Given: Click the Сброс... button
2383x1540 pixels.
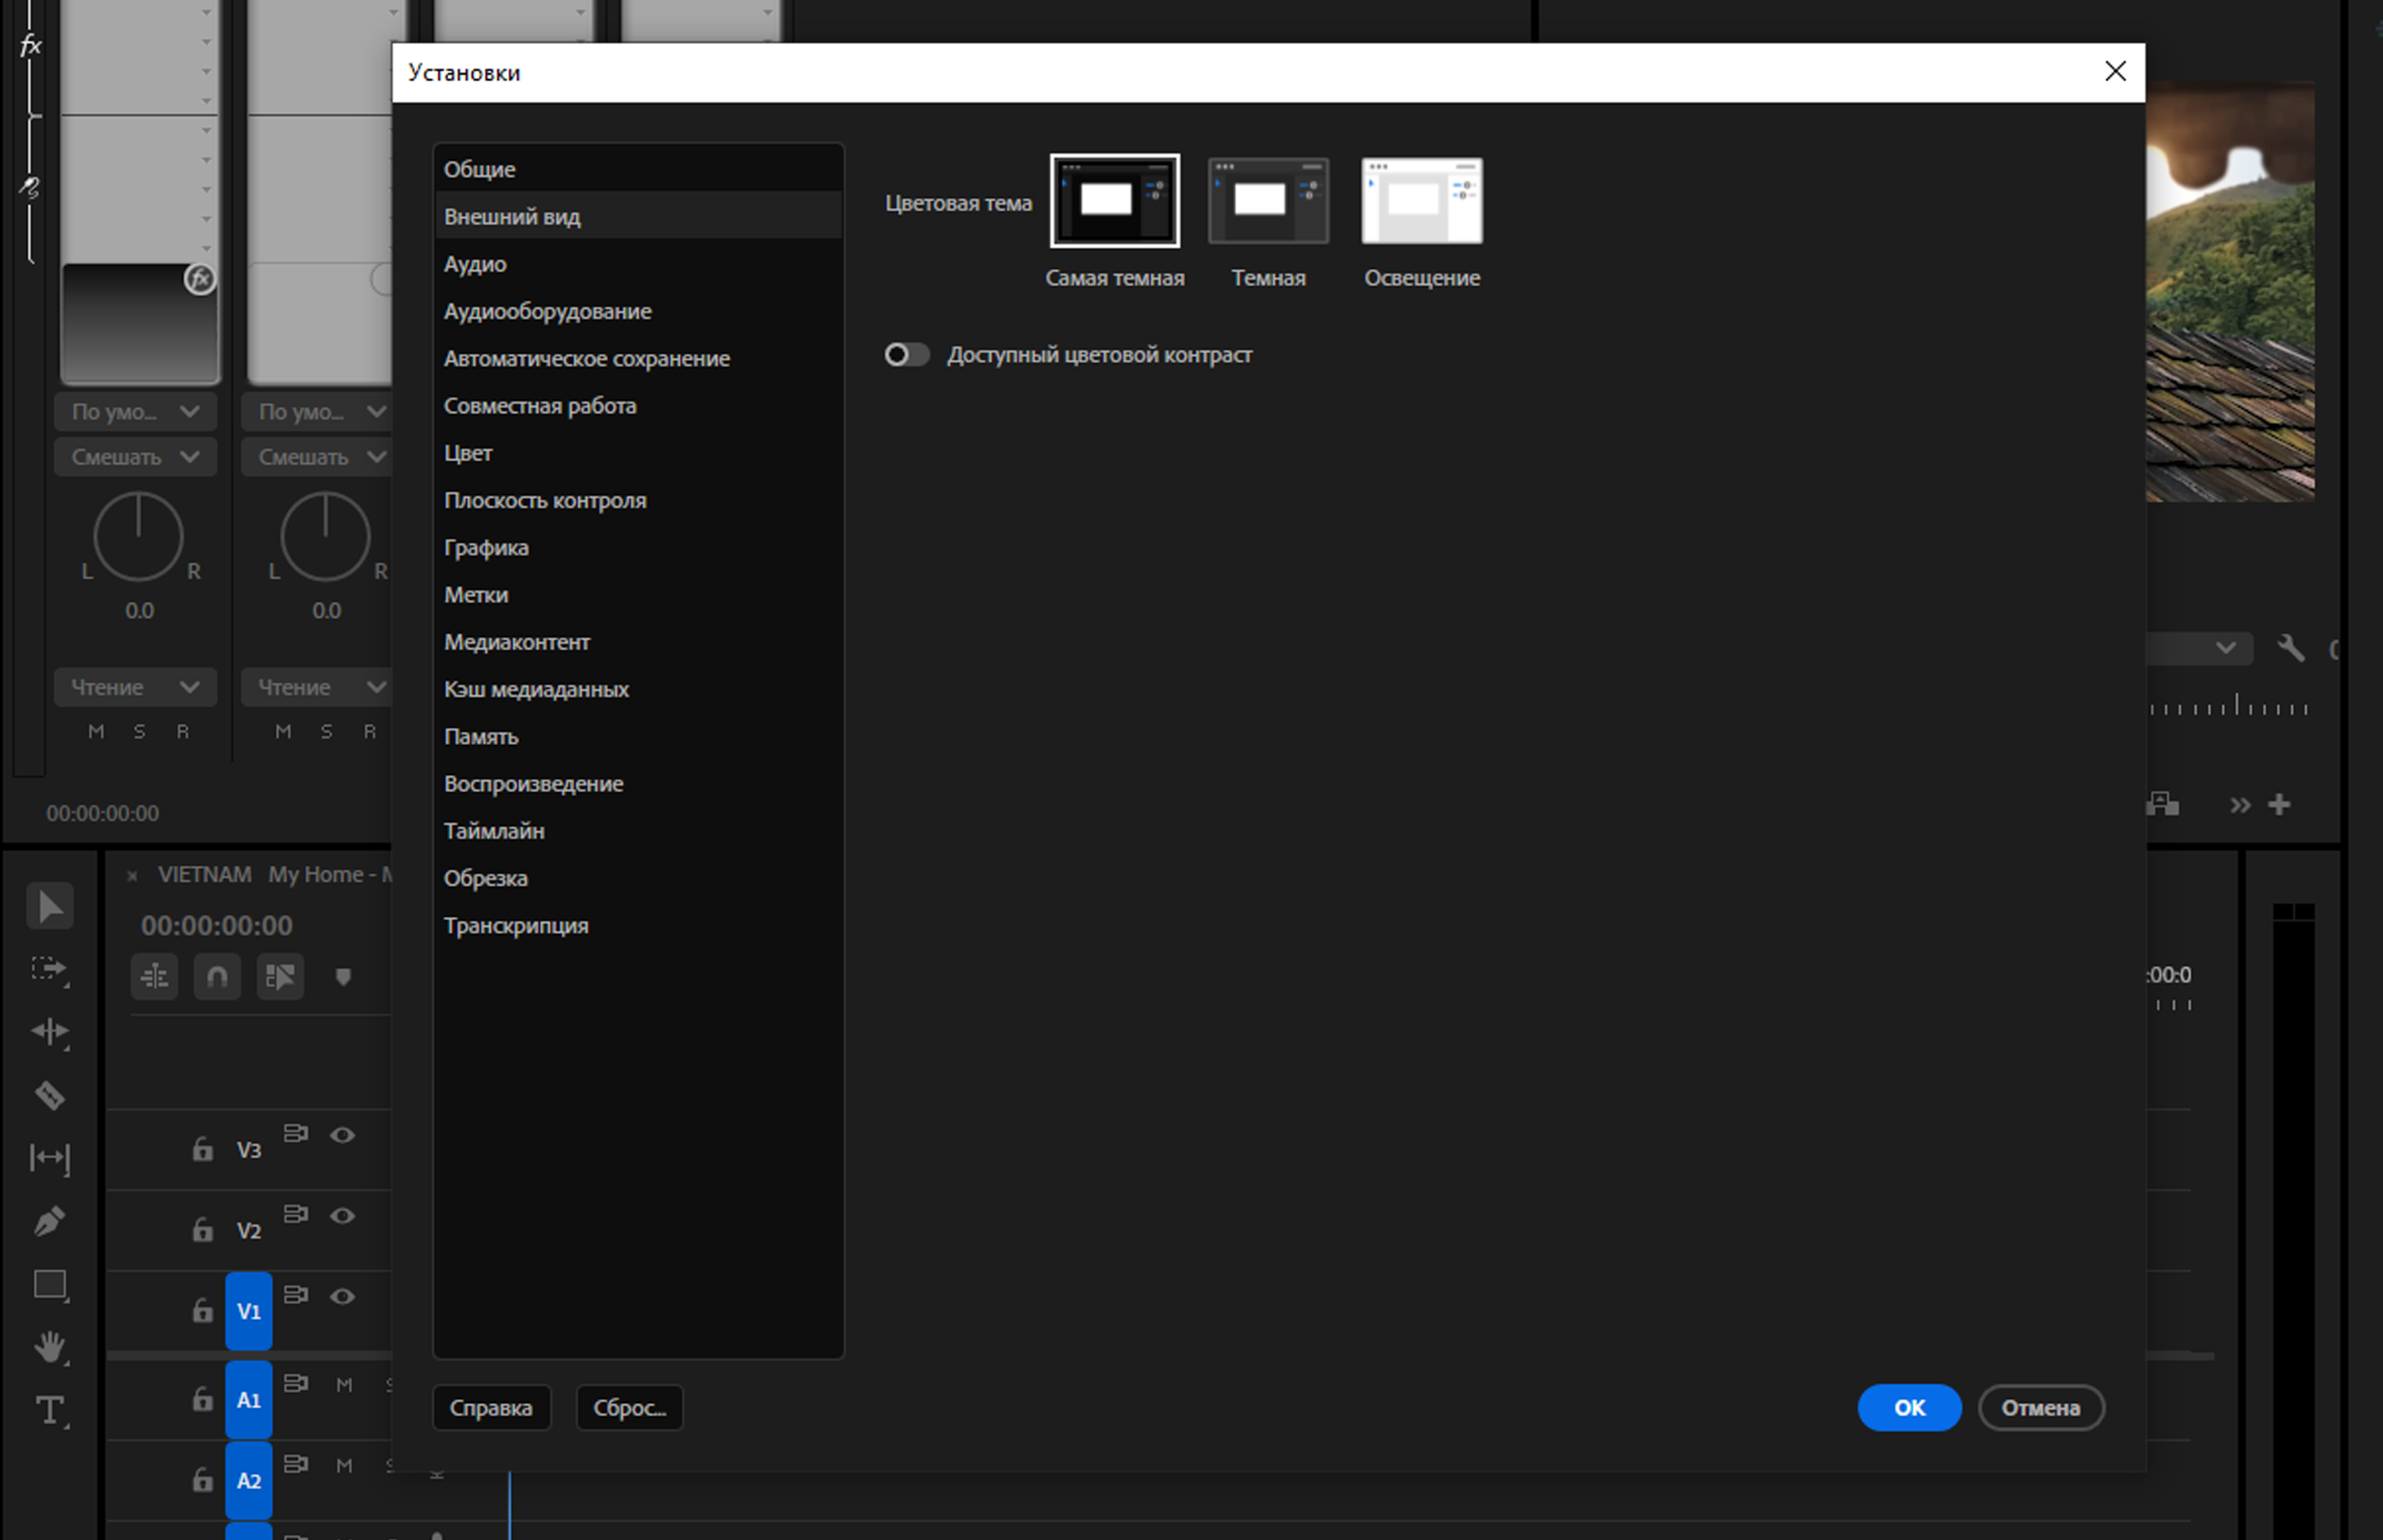Looking at the screenshot, I should click(629, 1407).
